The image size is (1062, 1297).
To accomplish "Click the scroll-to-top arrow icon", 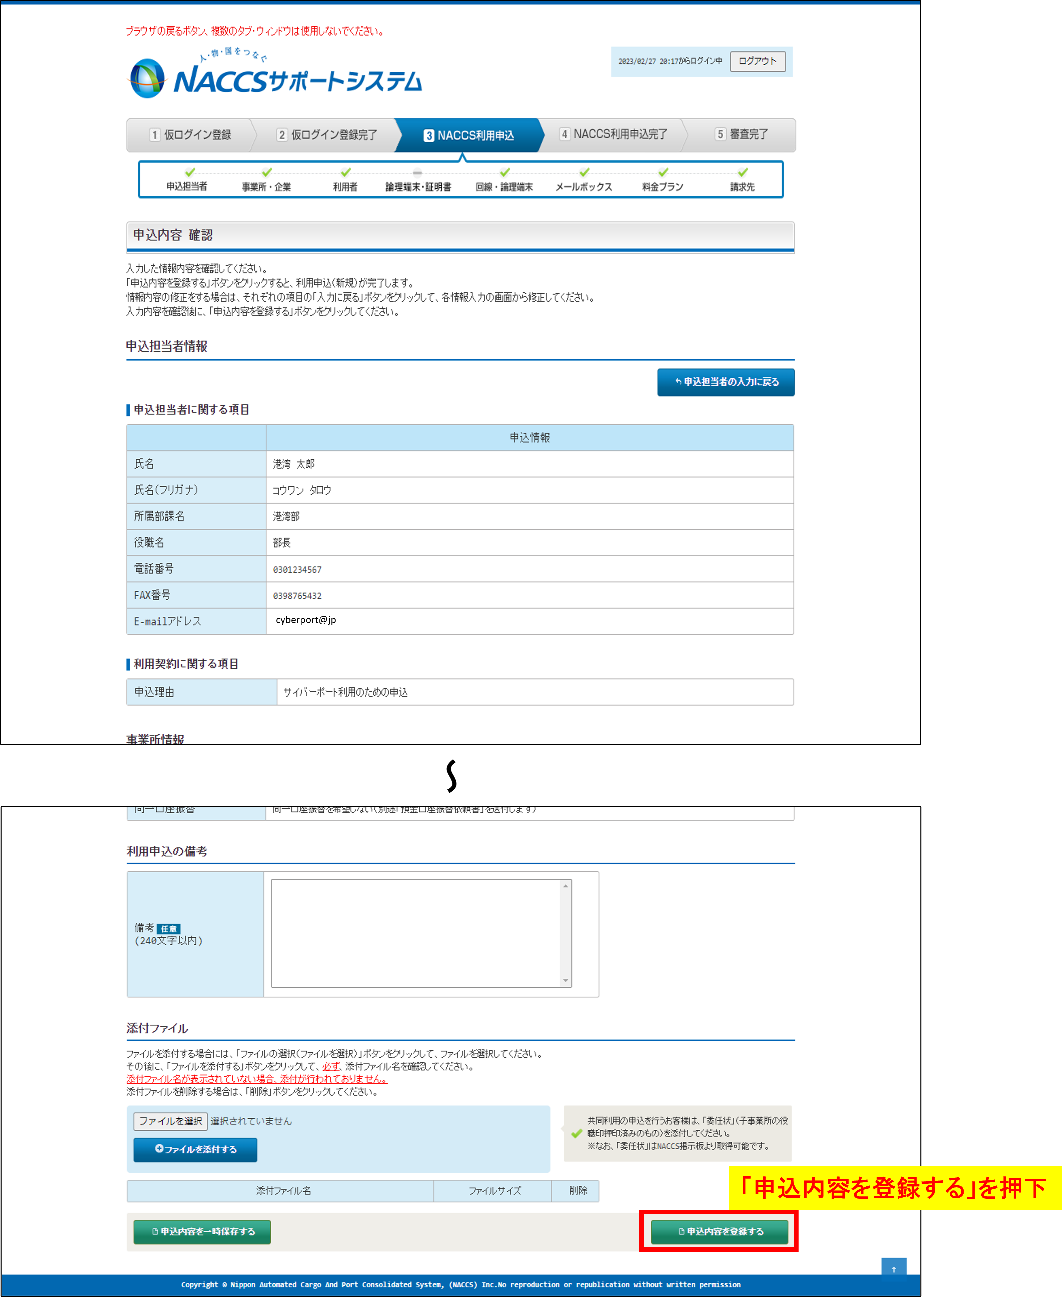I will coord(893,1269).
